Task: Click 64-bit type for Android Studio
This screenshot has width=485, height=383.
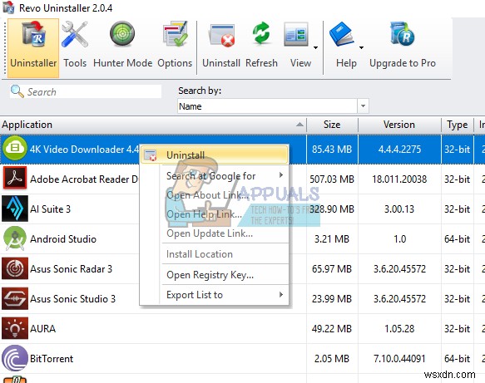Action: coord(458,239)
